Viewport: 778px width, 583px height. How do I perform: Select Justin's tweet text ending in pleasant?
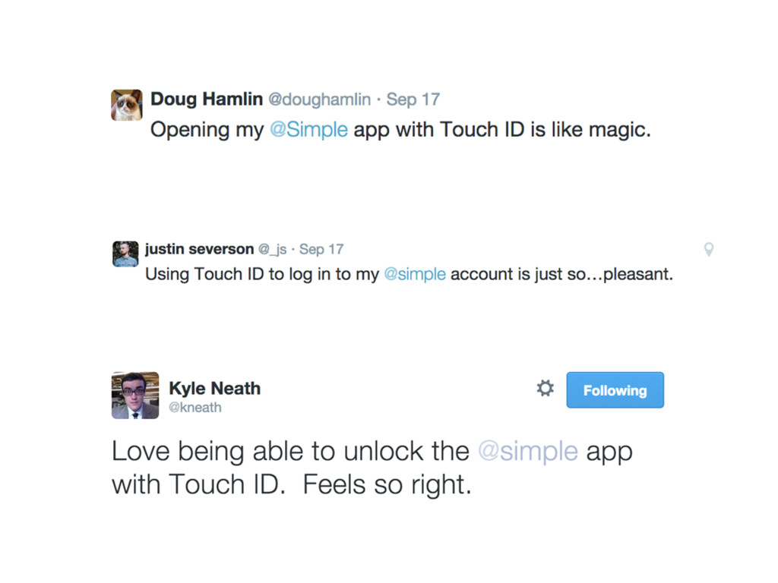(409, 274)
